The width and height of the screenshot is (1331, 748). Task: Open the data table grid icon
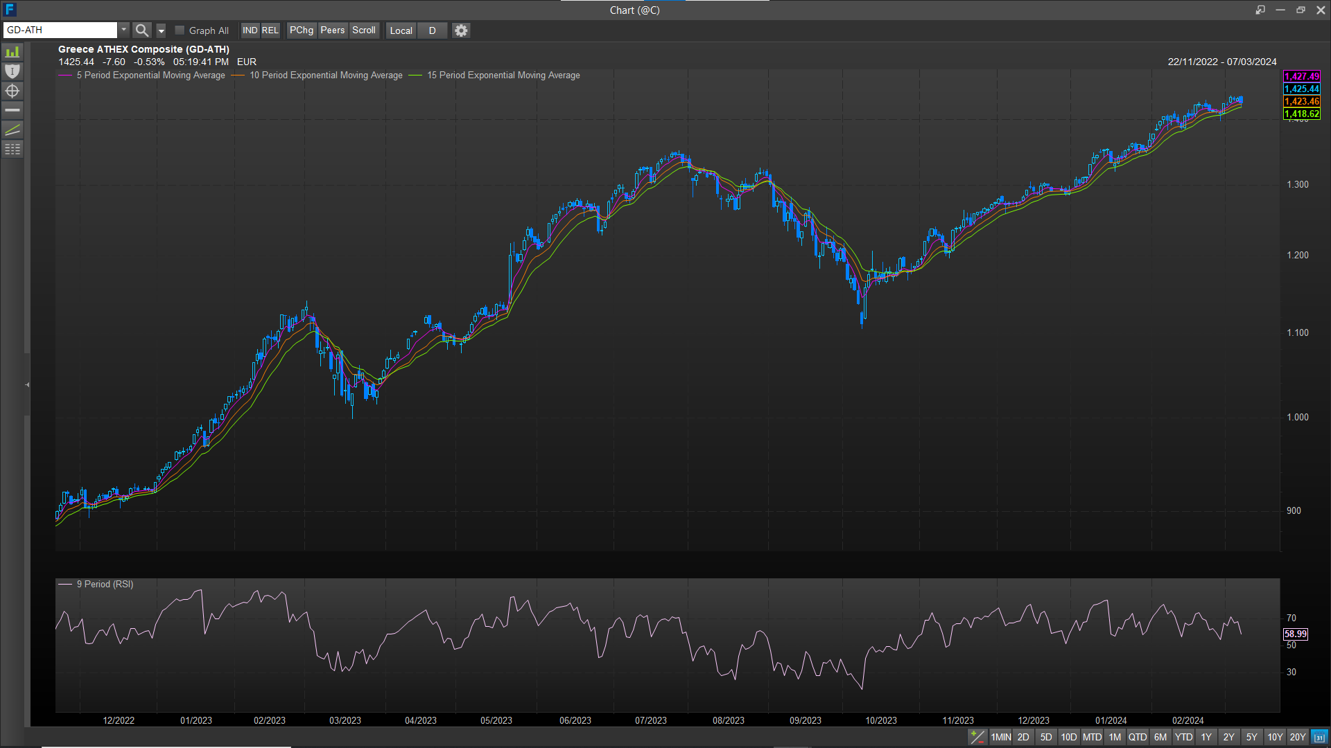pos(12,149)
